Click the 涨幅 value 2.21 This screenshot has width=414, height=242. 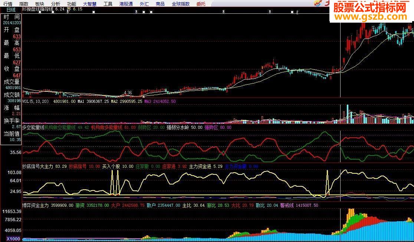pos(16,114)
